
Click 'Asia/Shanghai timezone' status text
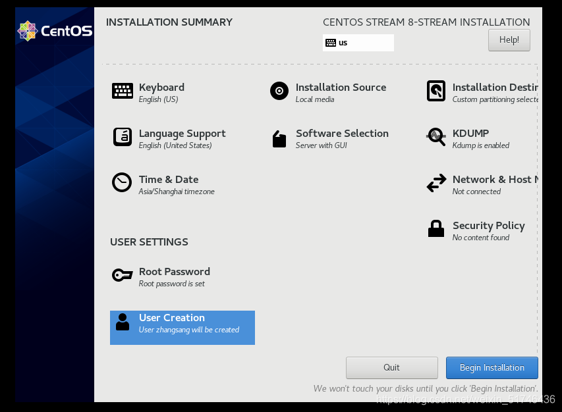177,192
